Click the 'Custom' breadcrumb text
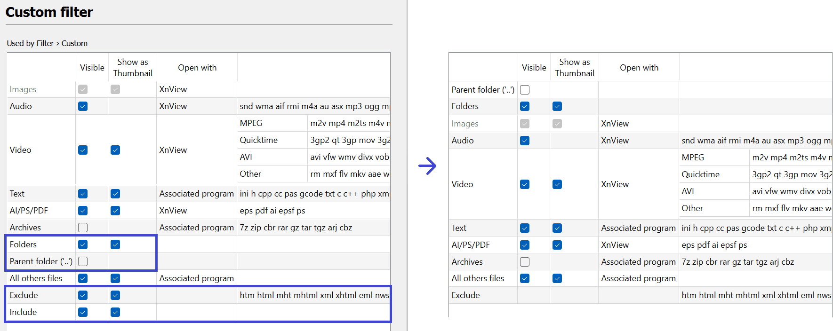Image resolution: width=833 pixels, height=331 pixels. 74,43
